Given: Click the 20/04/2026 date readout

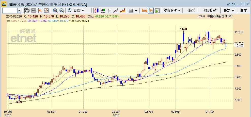Looking at the screenshot, I should click(x=14, y=16).
